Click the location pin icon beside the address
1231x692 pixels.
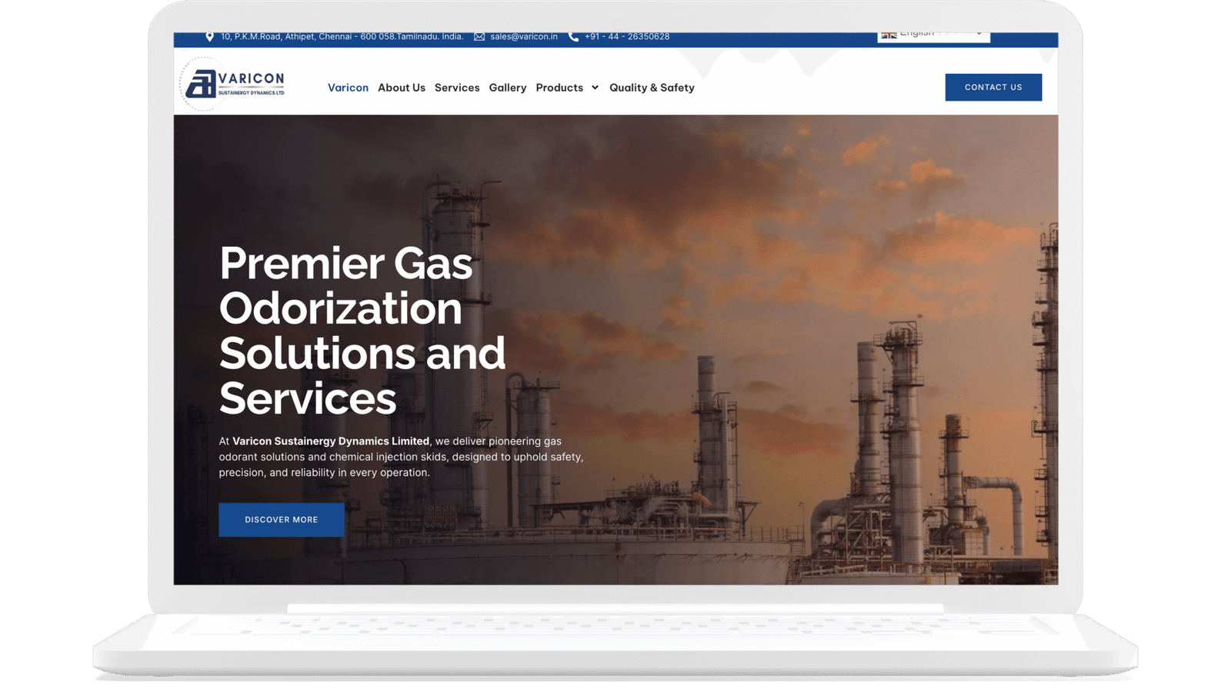(x=209, y=36)
